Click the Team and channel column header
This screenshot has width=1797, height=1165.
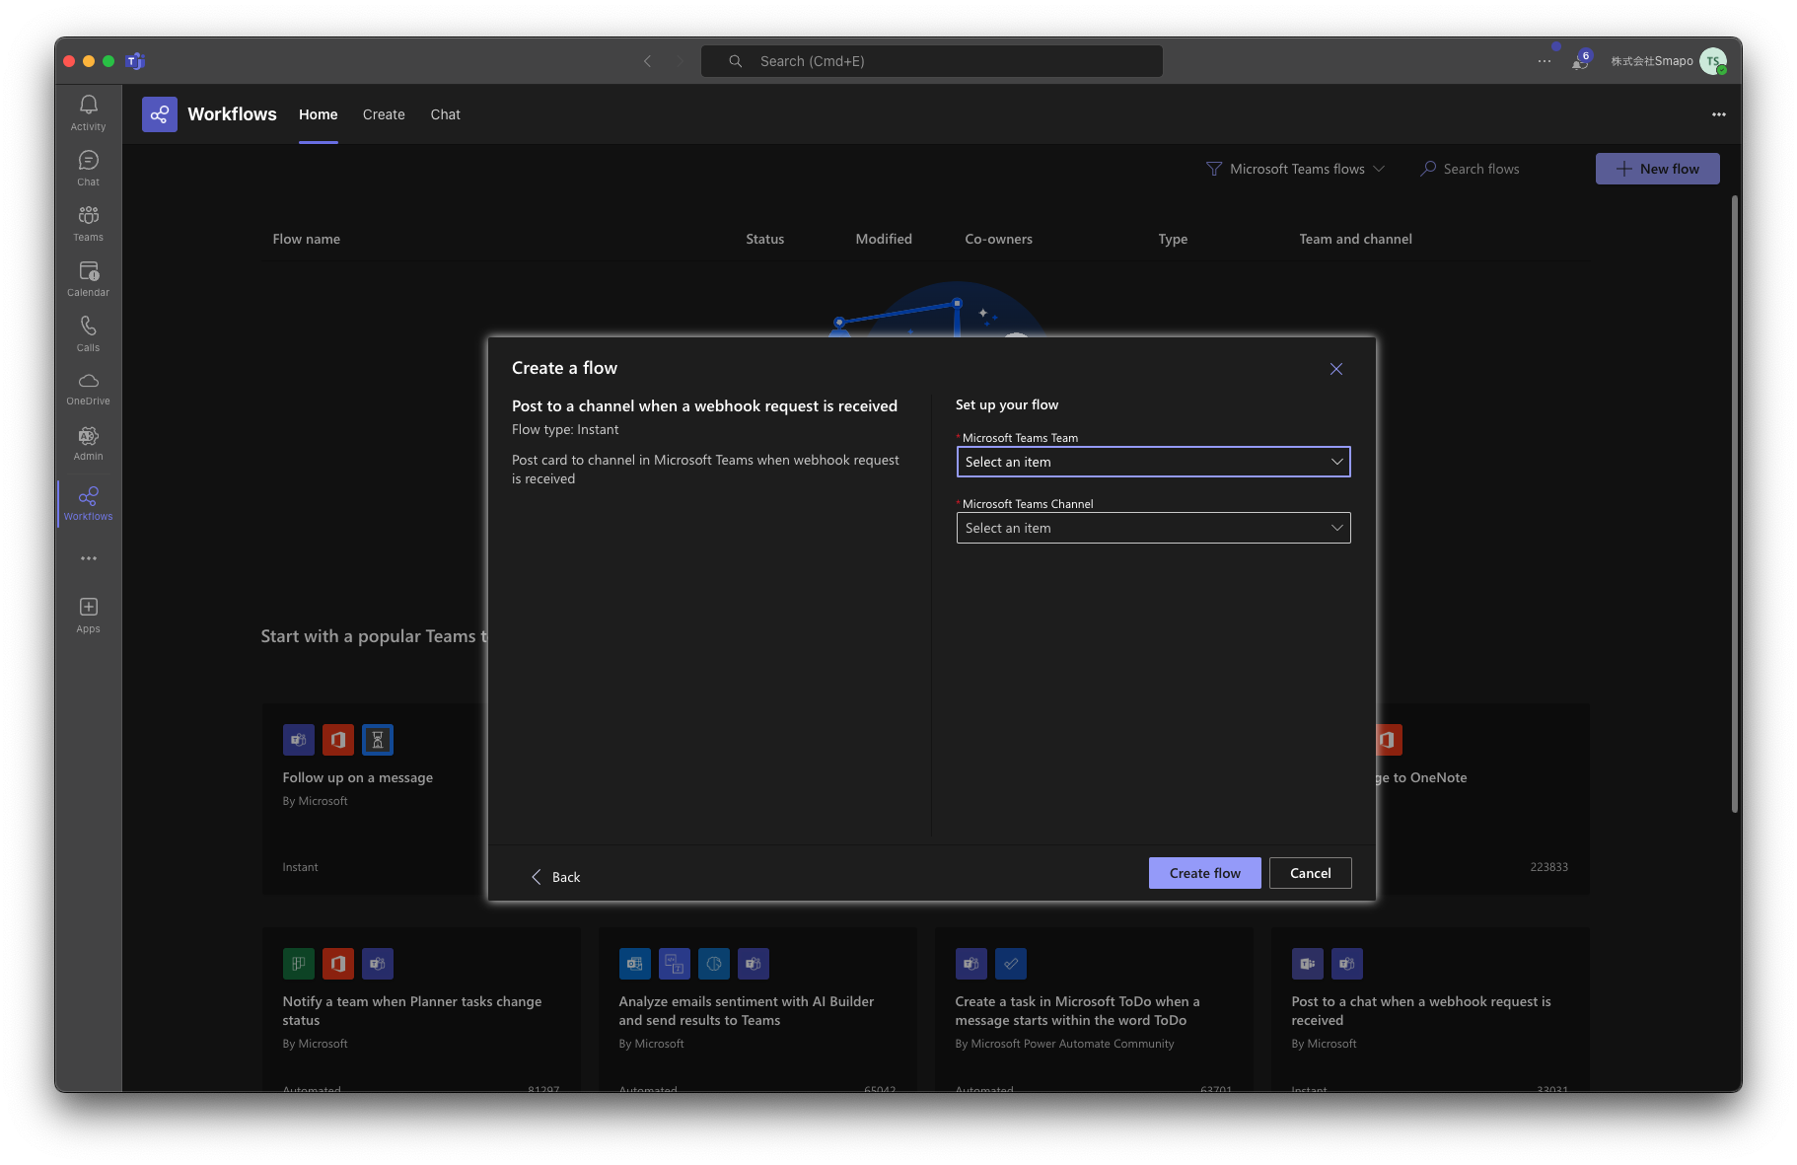(x=1356, y=239)
